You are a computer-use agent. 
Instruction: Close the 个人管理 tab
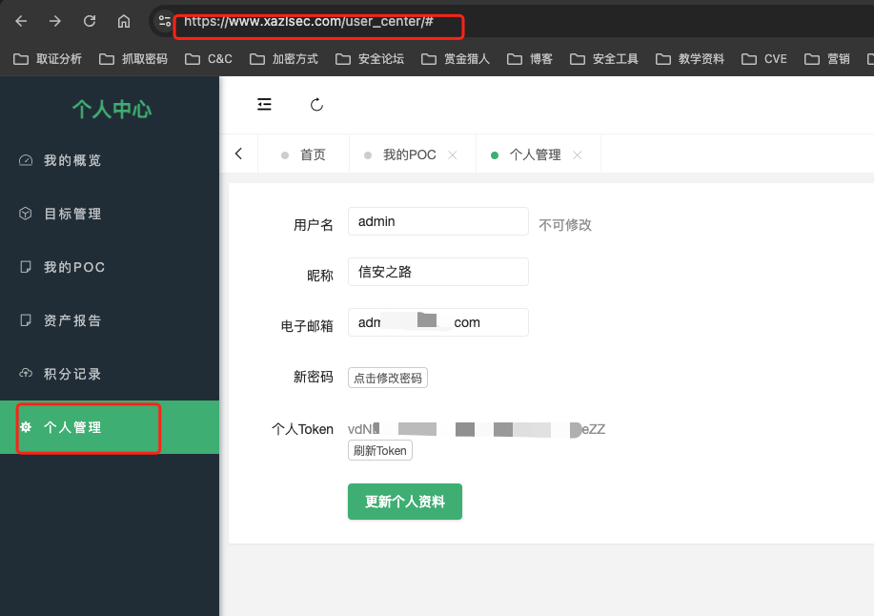click(x=578, y=155)
